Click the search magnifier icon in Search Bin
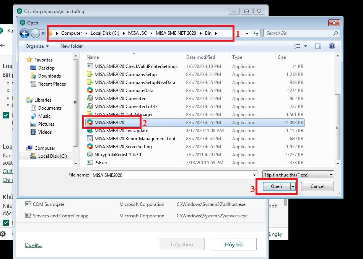The image size is (363, 259). 335,33
